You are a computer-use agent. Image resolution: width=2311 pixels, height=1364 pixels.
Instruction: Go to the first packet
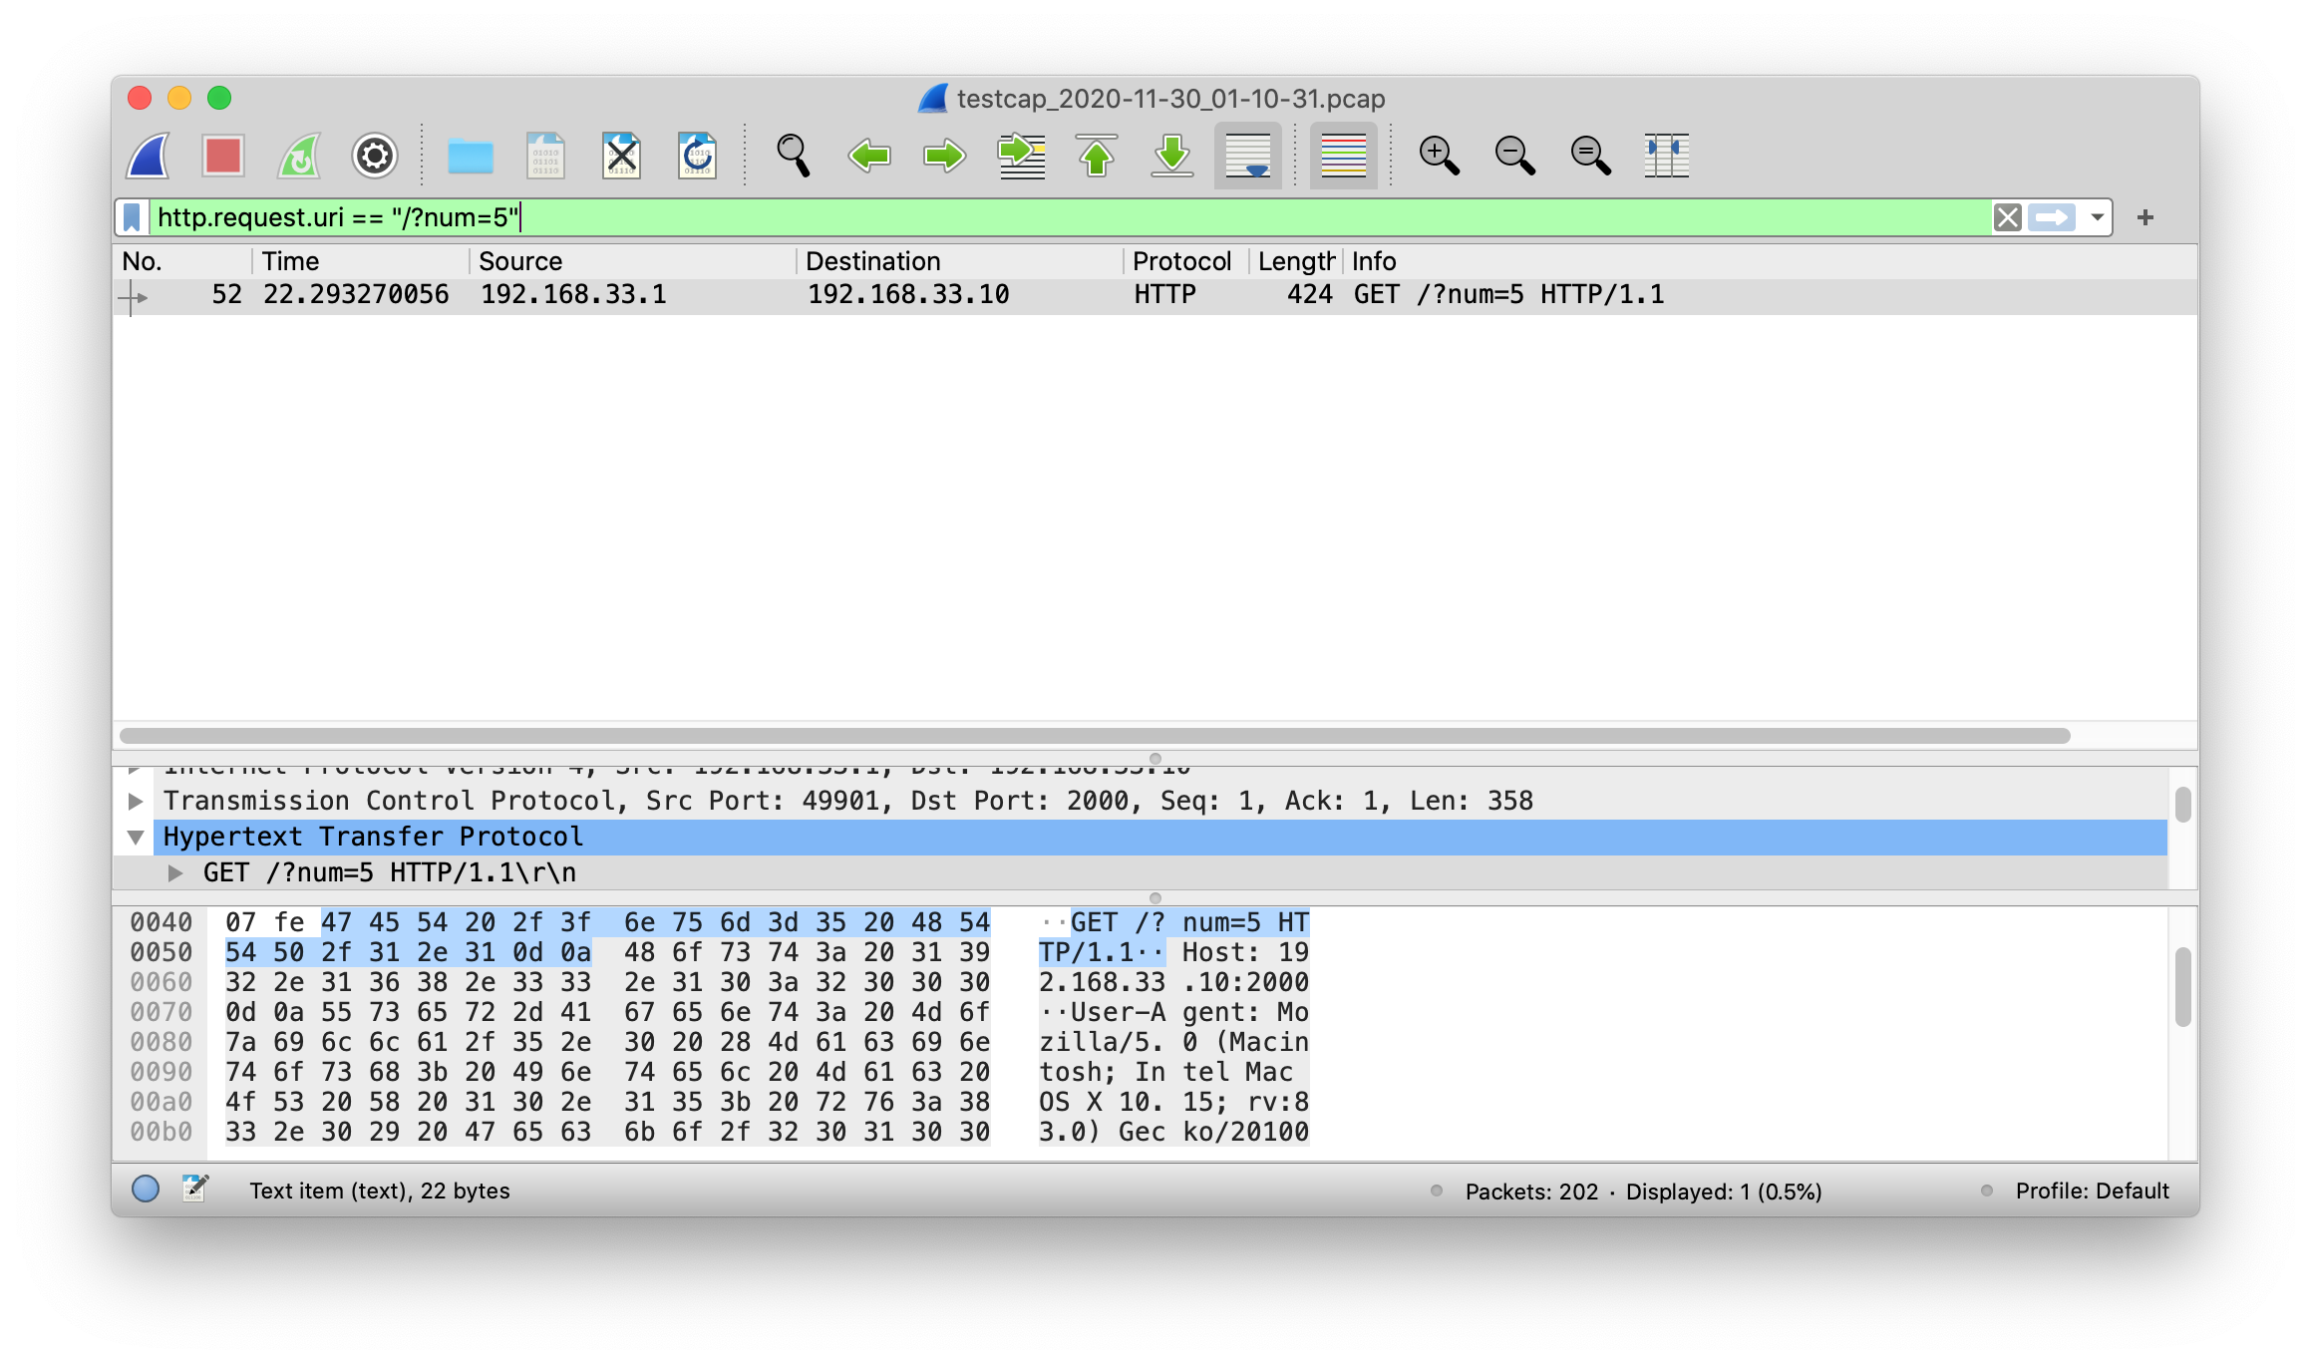1097,156
